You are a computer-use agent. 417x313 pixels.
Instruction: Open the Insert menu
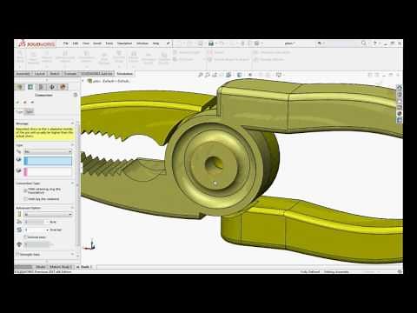(x=97, y=43)
